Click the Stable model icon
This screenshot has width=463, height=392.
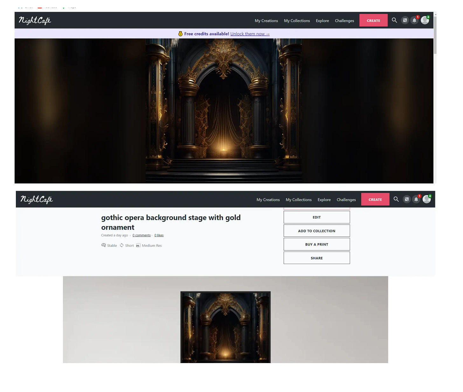103,245
